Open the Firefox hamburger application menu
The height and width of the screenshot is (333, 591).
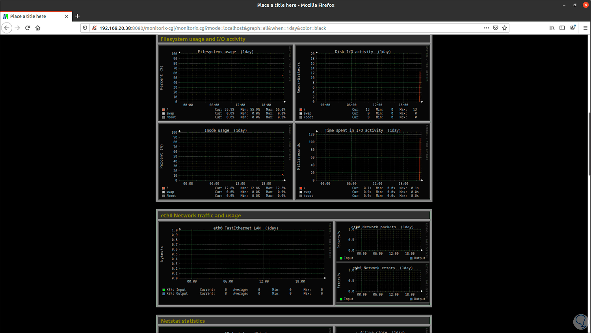[x=585, y=28]
